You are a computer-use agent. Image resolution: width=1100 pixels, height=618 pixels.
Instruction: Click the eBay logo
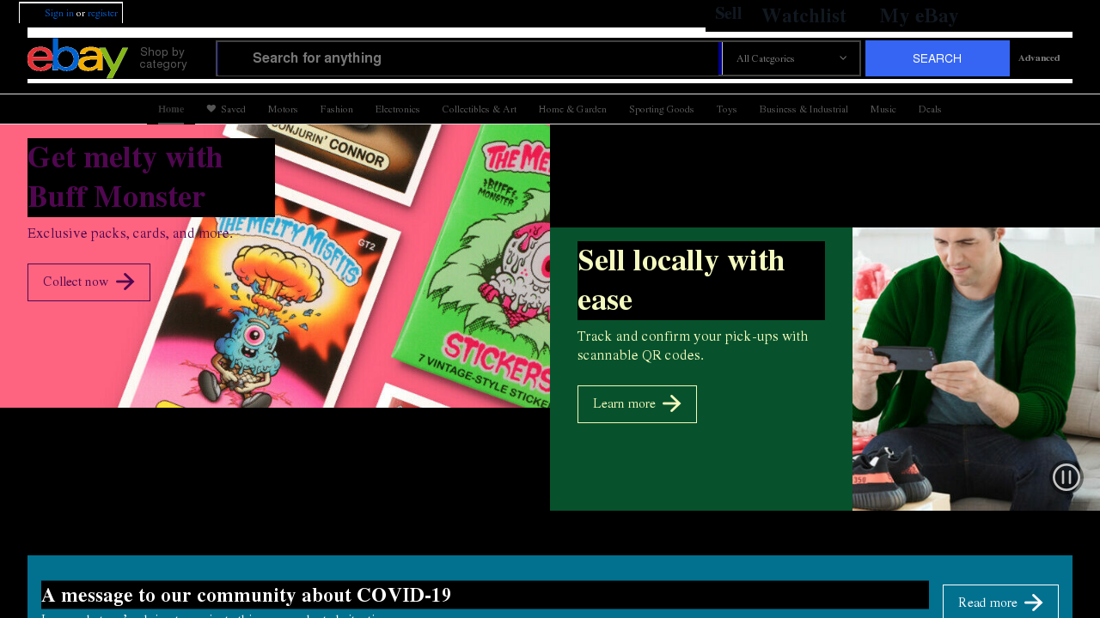pyautogui.click(x=77, y=58)
